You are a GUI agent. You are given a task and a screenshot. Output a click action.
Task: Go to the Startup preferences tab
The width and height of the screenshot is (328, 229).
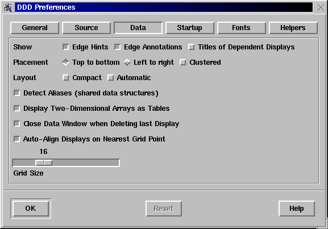[190, 28]
